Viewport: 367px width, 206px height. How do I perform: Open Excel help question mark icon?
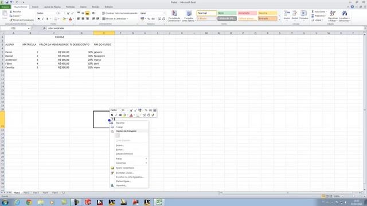(x=352, y=7)
